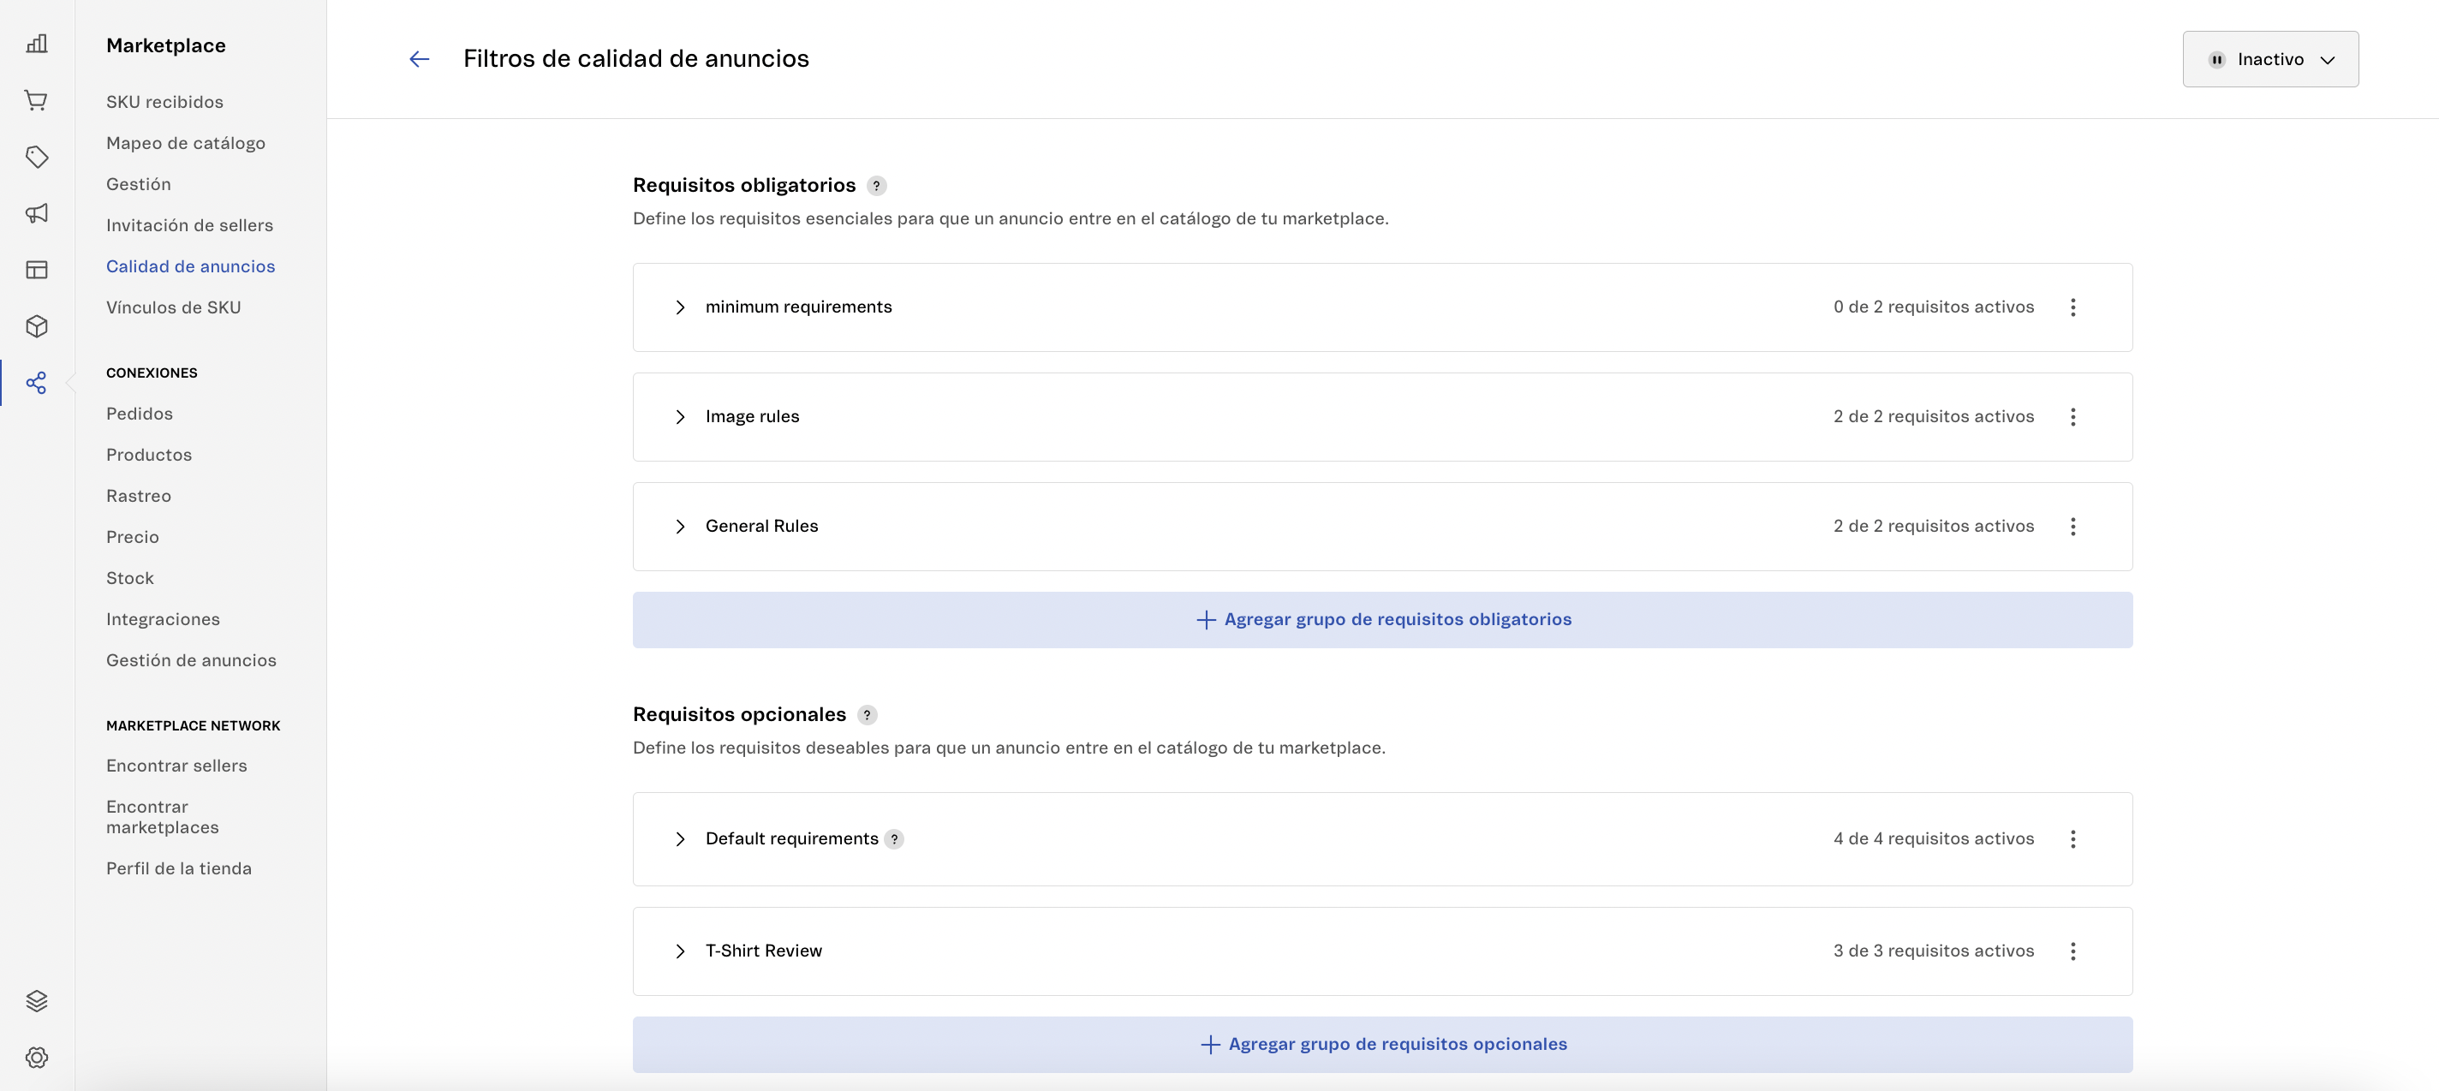
Task: Select the shopping cart icon in sidebar
Action: [x=37, y=100]
